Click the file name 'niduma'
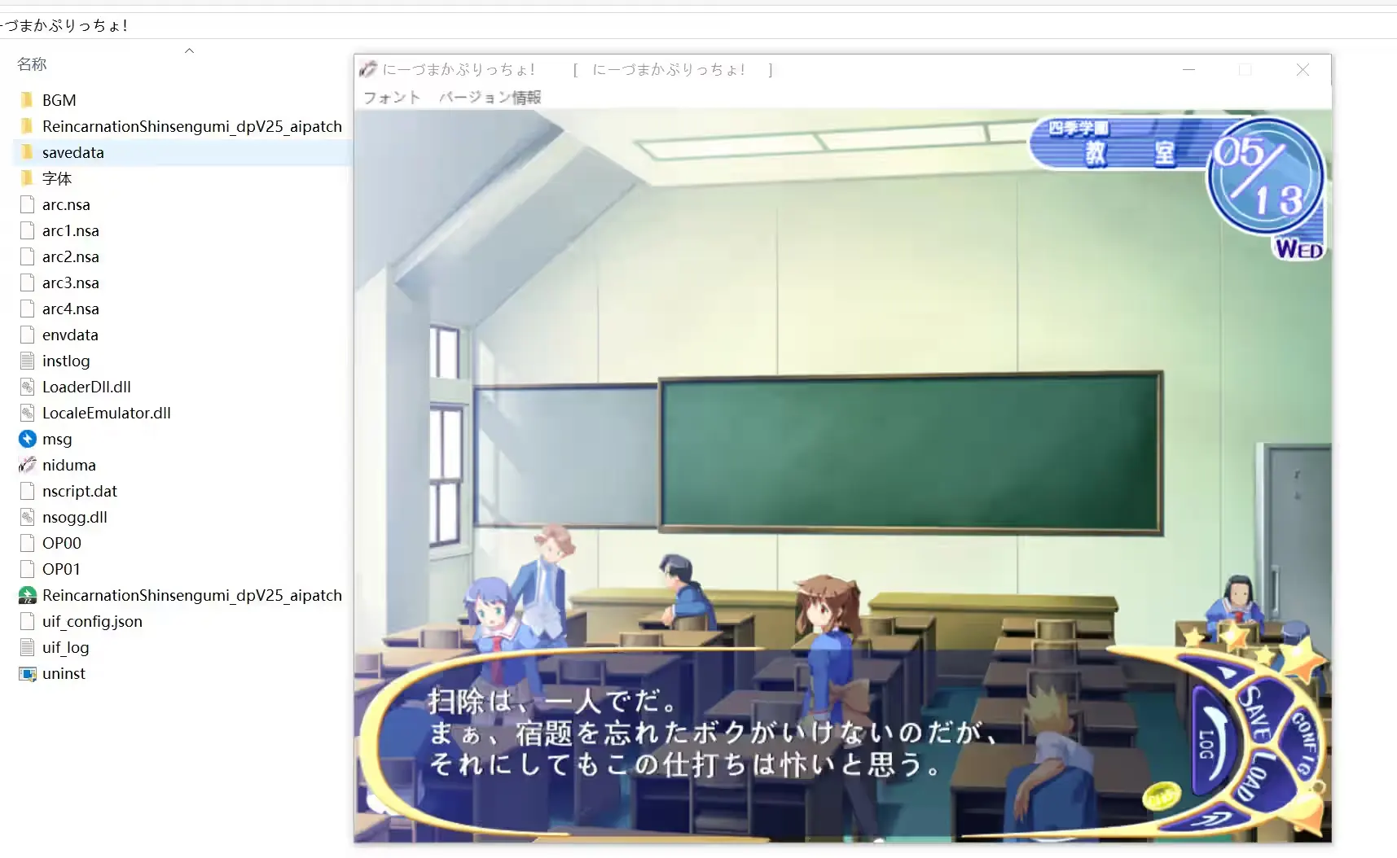Image resolution: width=1397 pixels, height=858 pixels. (69, 465)
